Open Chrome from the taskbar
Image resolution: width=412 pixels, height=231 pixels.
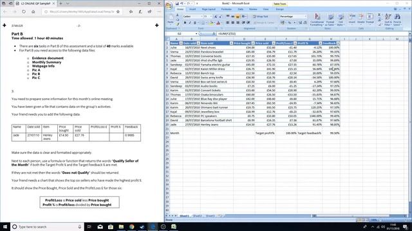point(131,227)
